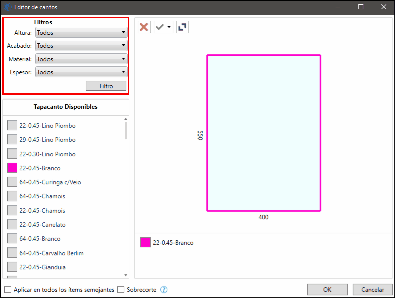Image resolution: width=395 pixels, height=298 pixels.
Task: Select swatch for 64-0.45-Branco
Action: 12,238
